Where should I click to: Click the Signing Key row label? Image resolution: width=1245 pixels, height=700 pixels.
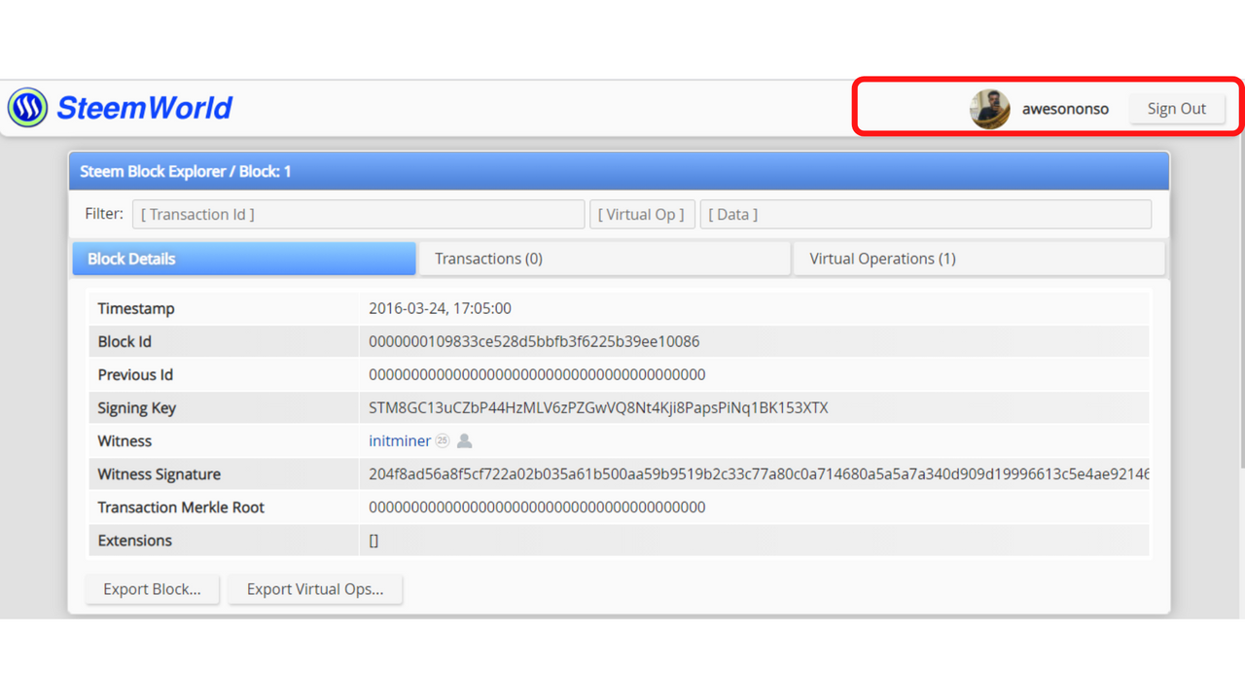[137, 407]
